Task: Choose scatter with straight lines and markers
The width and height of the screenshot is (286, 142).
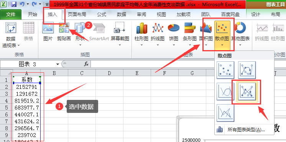Action: (x=247, y=91)
